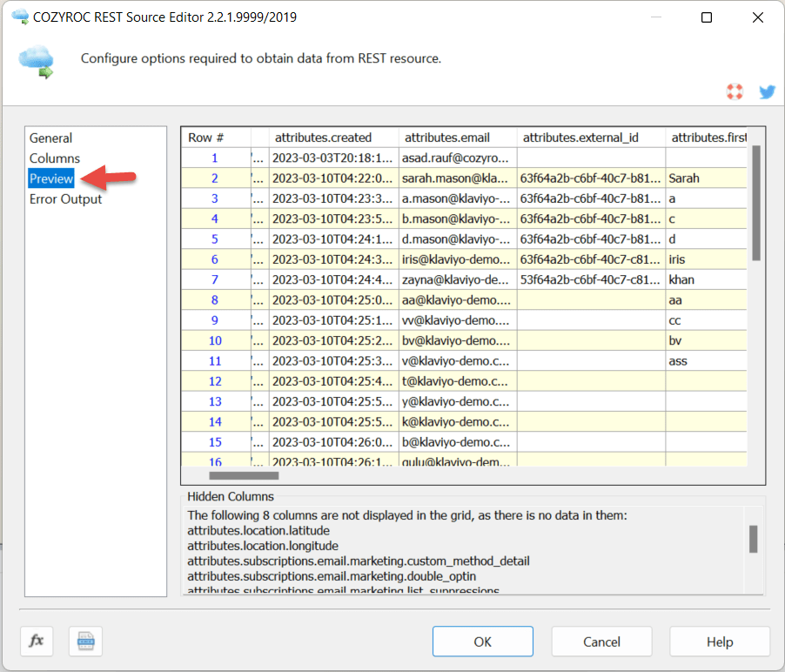Image resolution: width=785 pixels, height=672 pixels.
Task: Click the sarah.mason@kla... email cell
Action: point(458,178)
